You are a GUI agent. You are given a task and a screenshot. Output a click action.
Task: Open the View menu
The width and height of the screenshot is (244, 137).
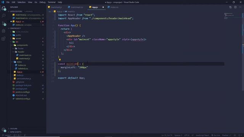(30, 2)
